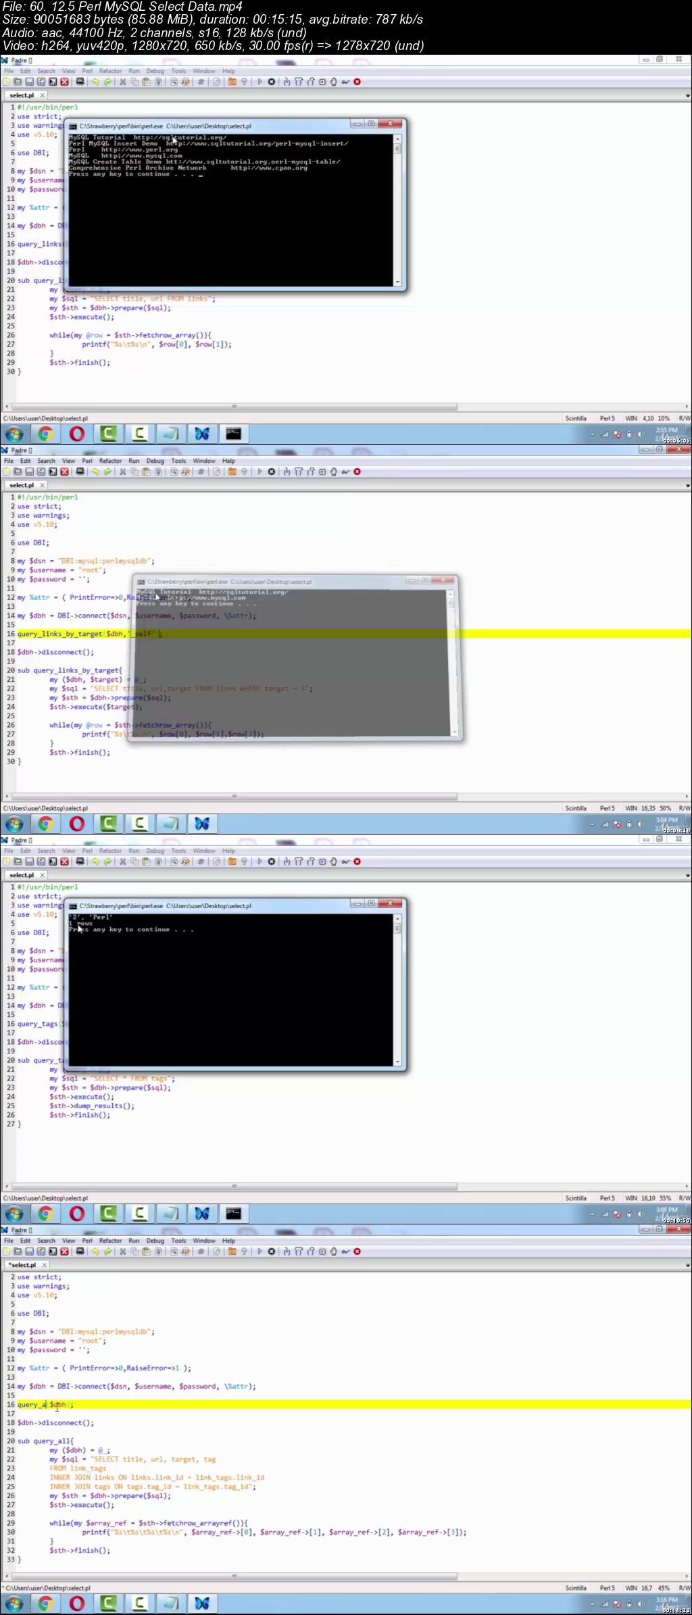Click Save file icon in 3:16 PM Padre window
Image resolution: width=692 pixels, height=1615 pixels.
coord(30,1251)
